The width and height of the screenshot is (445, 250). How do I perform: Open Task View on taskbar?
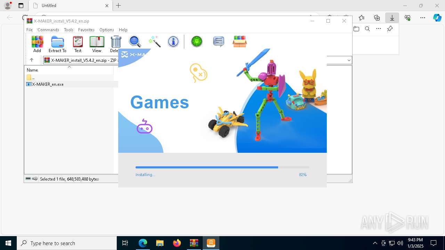pos(125,243)
